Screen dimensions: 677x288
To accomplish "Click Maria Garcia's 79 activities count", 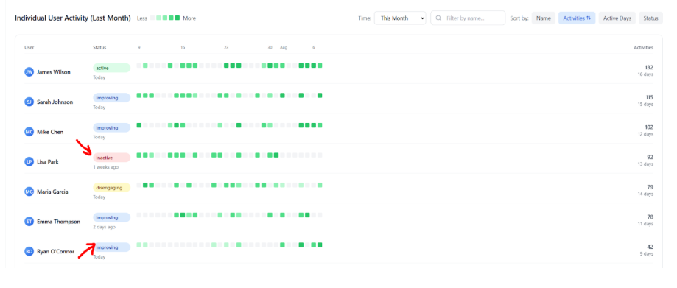I will click(650, 187).
